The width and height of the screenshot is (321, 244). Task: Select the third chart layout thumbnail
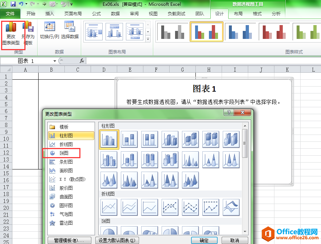[x=135, y=32]
